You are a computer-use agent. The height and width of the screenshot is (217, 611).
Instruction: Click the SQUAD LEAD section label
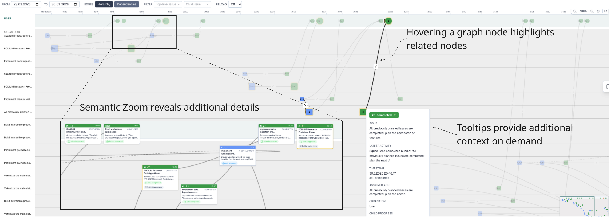[12, 32]
